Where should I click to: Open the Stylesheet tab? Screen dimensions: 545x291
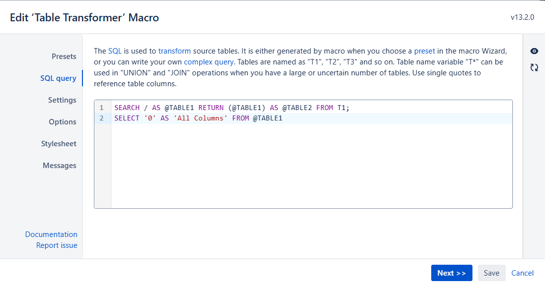click(59, 144)
